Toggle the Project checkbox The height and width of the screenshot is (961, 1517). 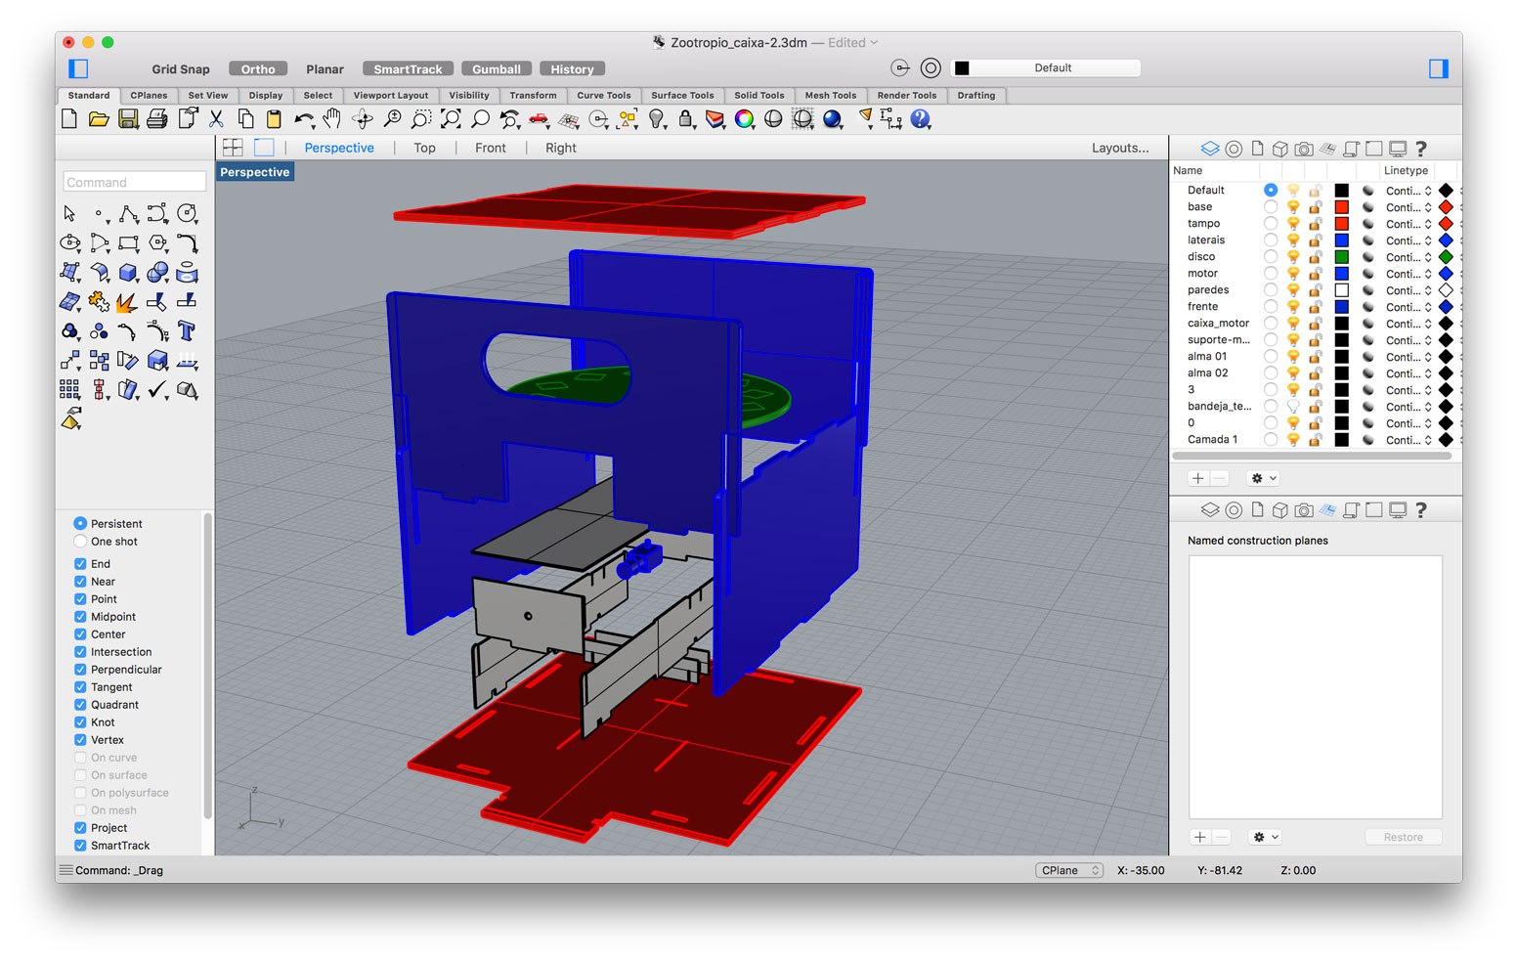(80, 828)
